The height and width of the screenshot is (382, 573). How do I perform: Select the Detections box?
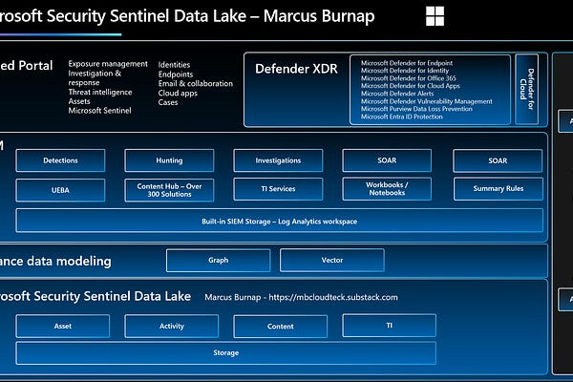click(x=60, y=160)
